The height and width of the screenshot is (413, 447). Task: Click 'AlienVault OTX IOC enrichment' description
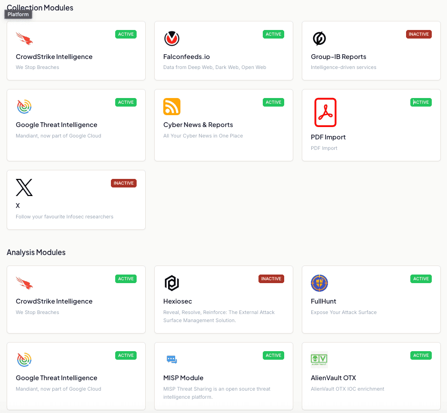(x=348, y=389)
